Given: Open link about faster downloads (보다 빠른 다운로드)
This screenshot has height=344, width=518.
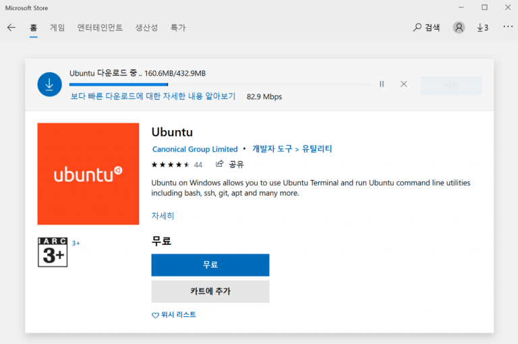Looking at the screenshot, I should point(153,96).
